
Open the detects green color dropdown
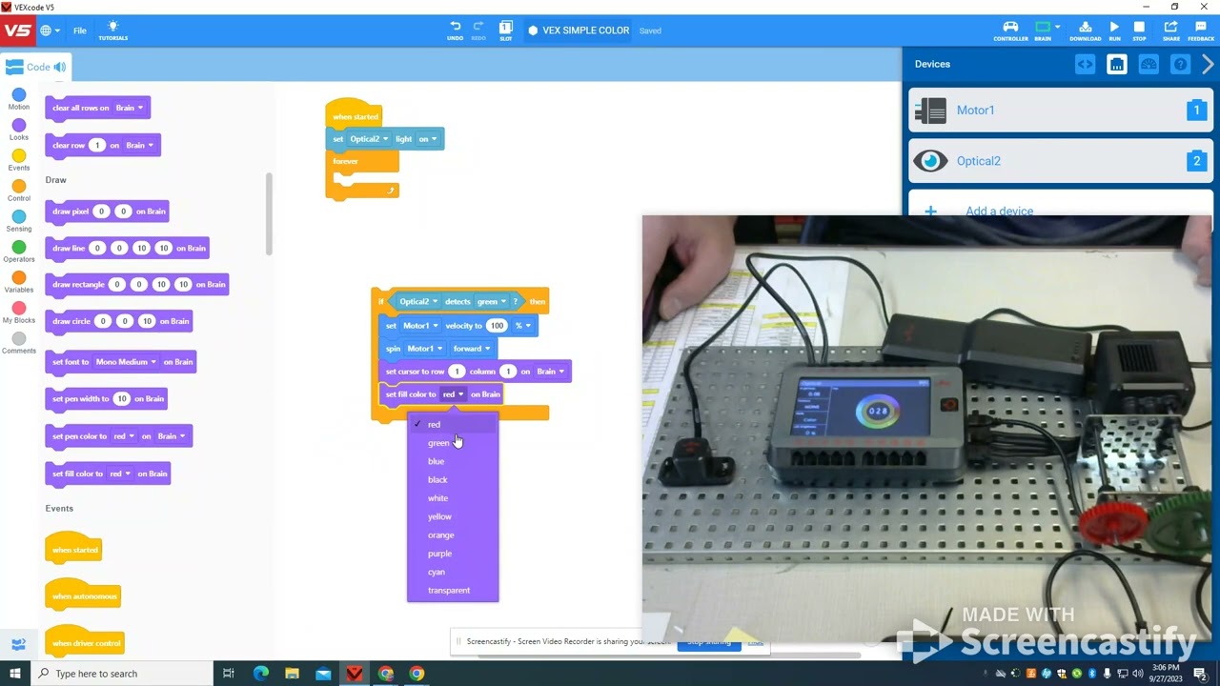(492, 302)
